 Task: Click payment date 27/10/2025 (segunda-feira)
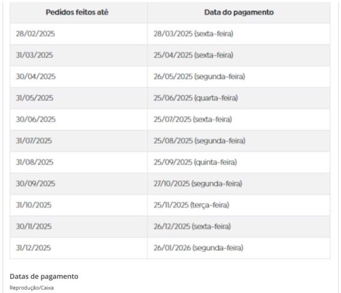point(198,184)
